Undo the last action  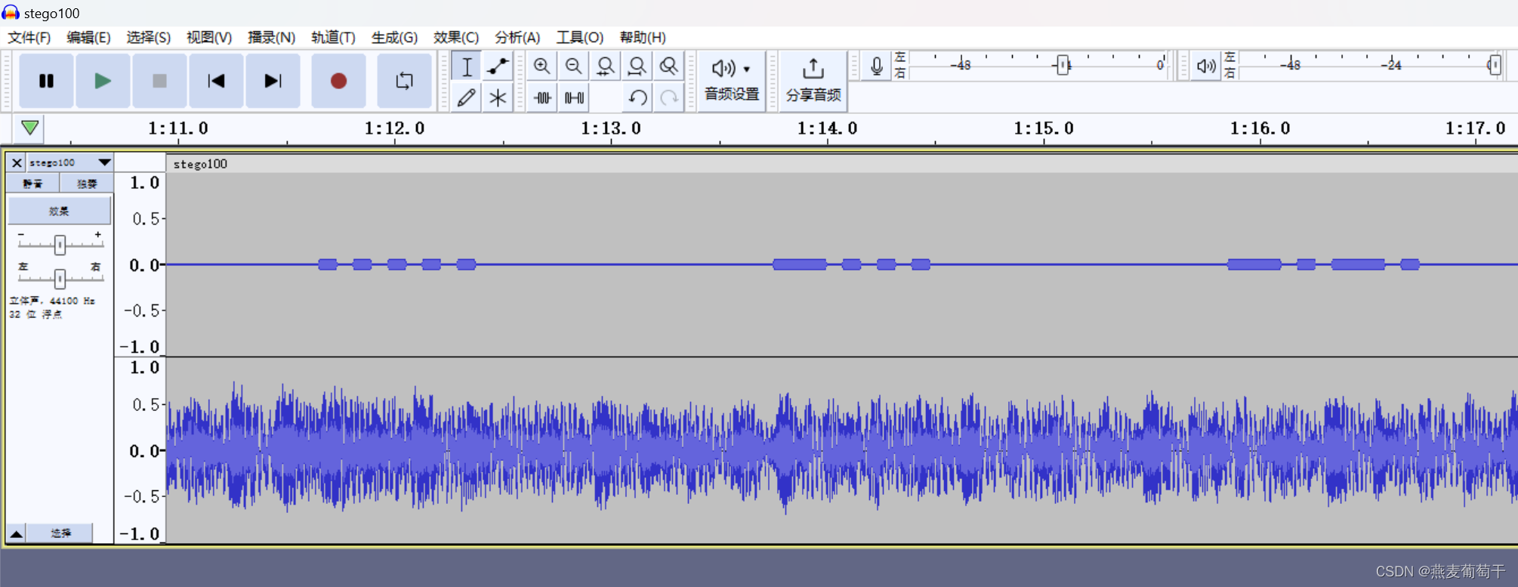637,97
